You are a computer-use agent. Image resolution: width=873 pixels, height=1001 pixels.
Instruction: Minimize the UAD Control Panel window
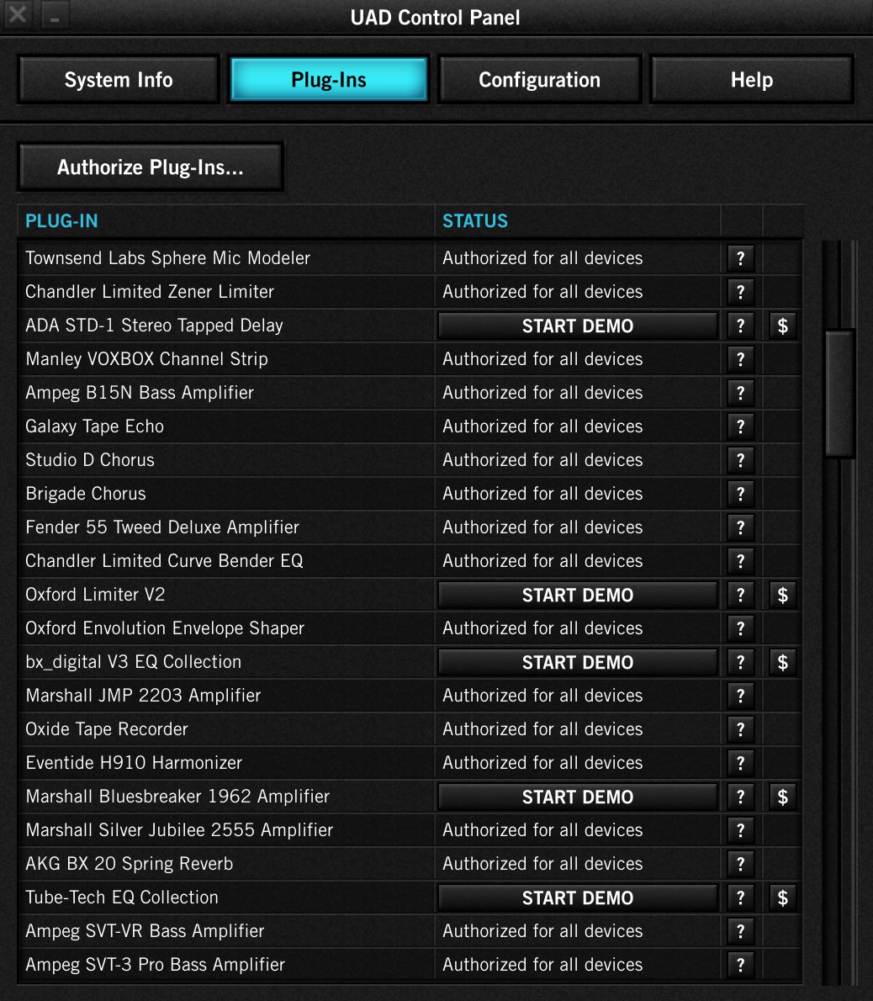tap(55, 15)
